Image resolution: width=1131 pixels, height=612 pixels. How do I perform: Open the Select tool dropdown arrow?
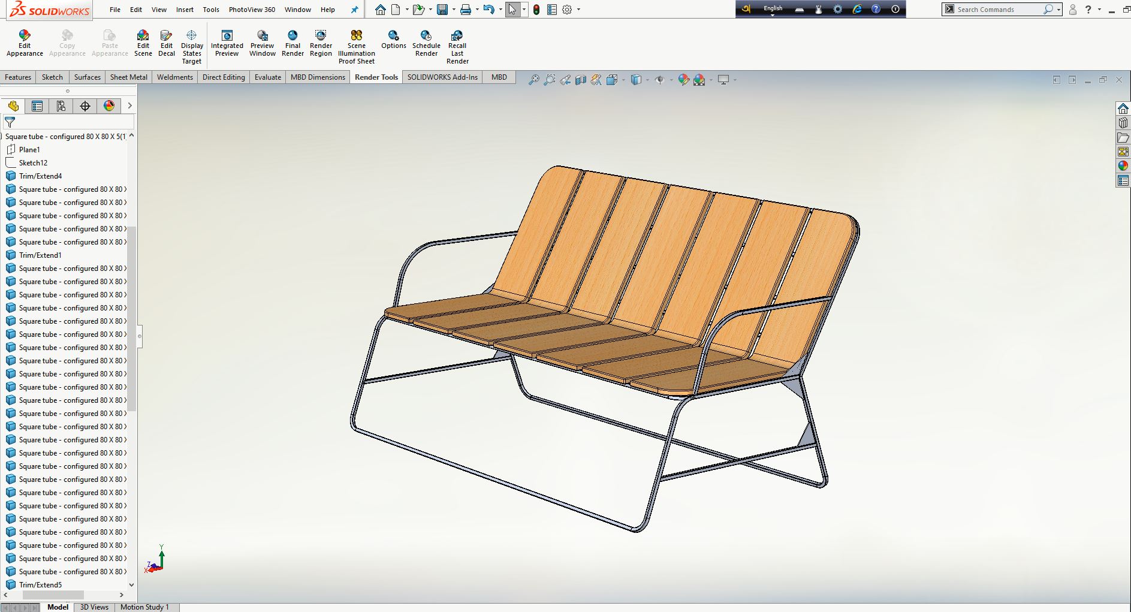coord(524,10)
